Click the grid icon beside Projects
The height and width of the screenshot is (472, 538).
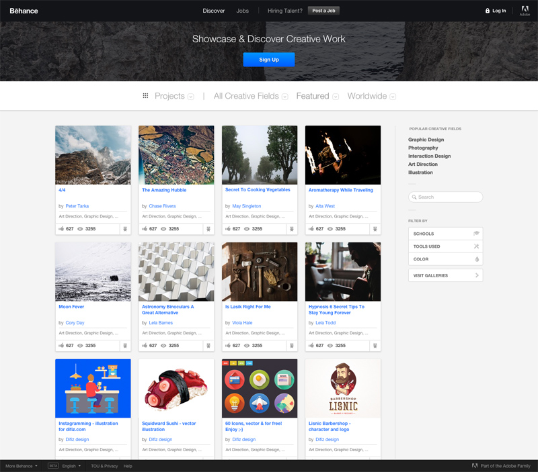click(145, 96)
